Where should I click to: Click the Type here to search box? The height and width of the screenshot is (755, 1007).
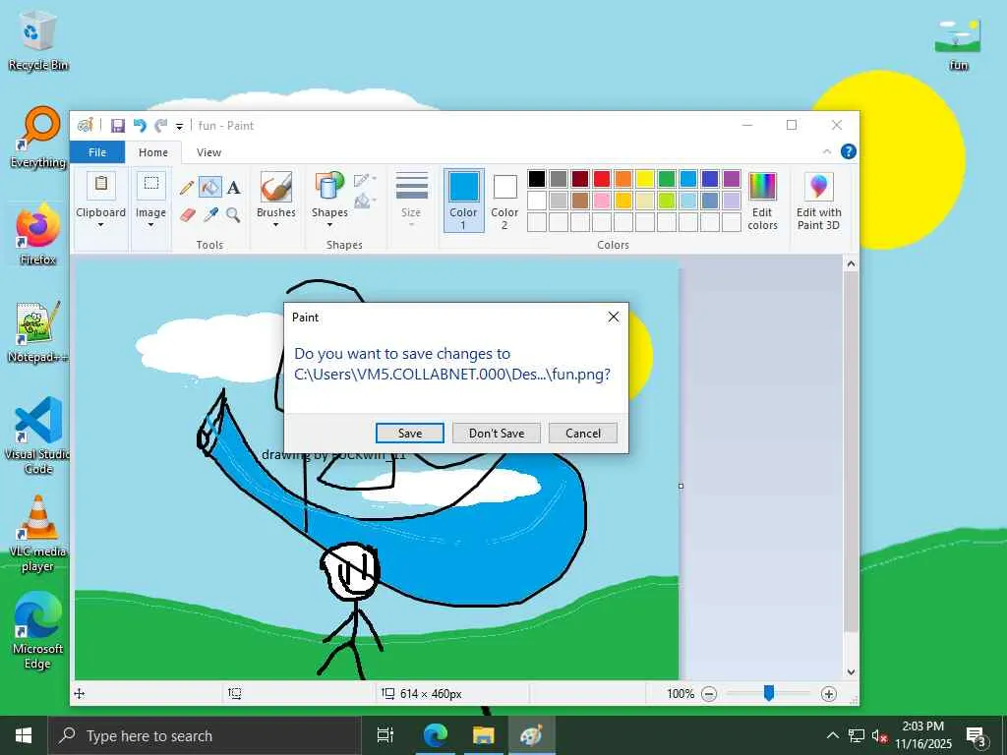point(205,735)
